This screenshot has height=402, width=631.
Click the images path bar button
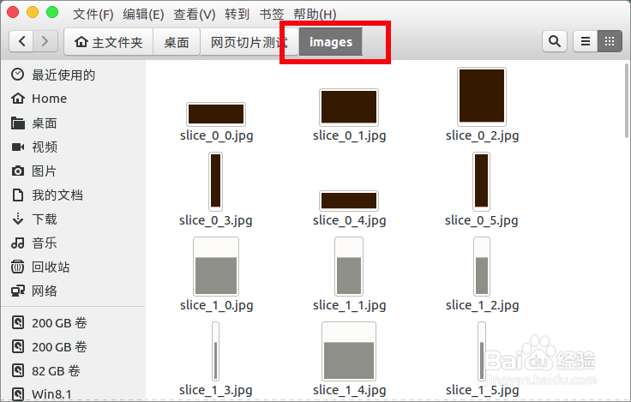pyautogui.click(x=331, y=41)
